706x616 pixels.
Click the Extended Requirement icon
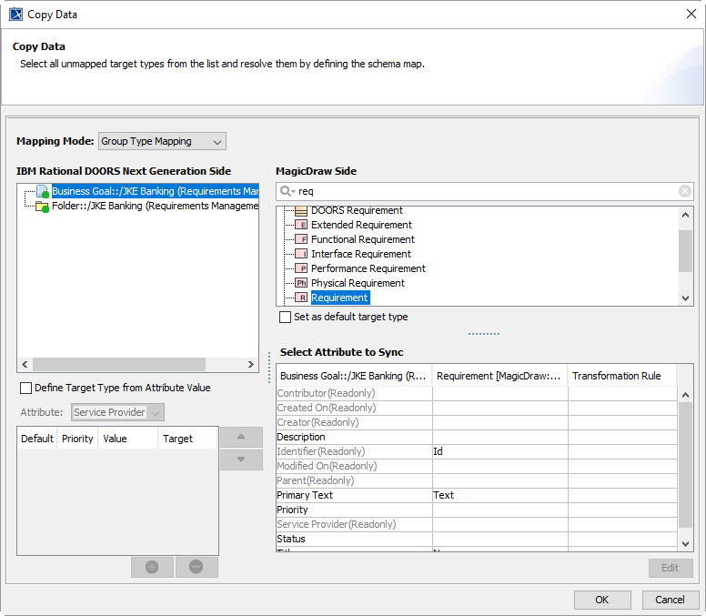click(301, 225)
